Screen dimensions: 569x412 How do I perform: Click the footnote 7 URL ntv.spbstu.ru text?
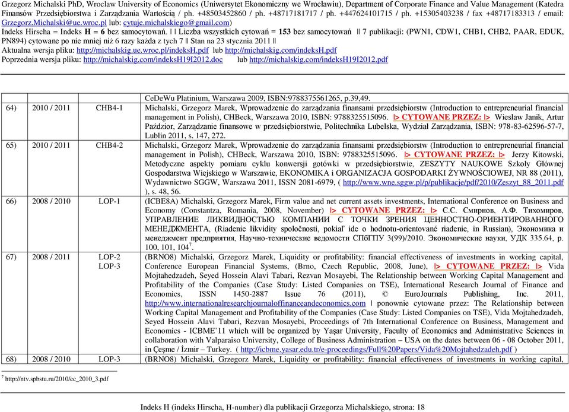[x=57, y=379]
